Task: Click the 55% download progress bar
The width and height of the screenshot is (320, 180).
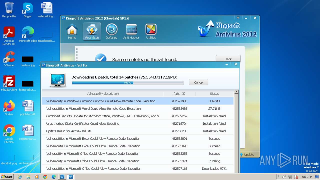Action: point(127,83)
